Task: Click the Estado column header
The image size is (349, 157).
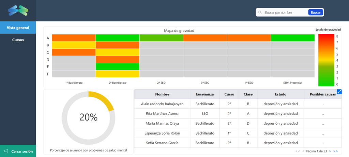Action: [x=281, y=94]
